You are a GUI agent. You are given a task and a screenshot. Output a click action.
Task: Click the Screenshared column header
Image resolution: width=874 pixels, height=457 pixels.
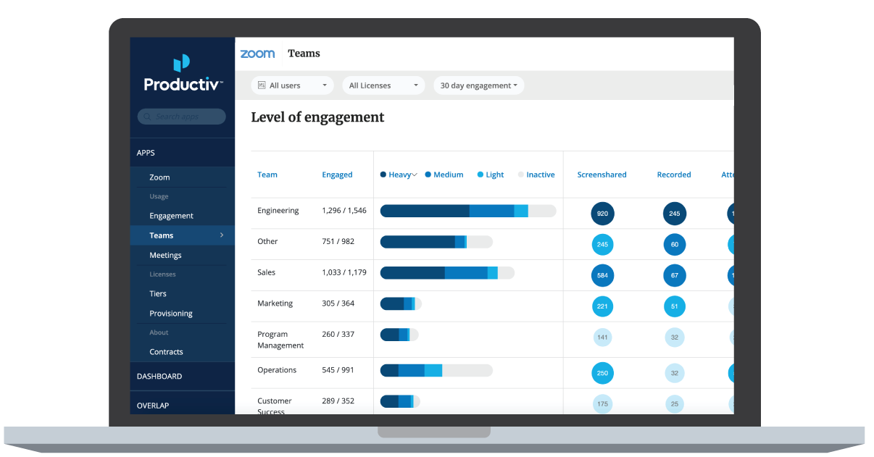(x=602, y=175)
